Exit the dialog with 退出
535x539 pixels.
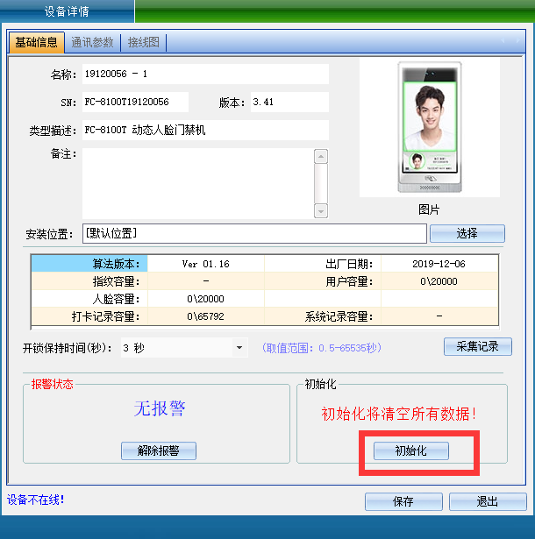[487, 502]
